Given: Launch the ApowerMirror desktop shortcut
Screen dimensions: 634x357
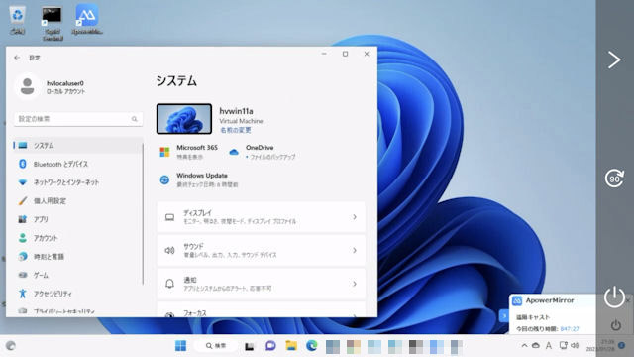Looking at the screenshot, I should pyautogui.click(x=87, y=20).
